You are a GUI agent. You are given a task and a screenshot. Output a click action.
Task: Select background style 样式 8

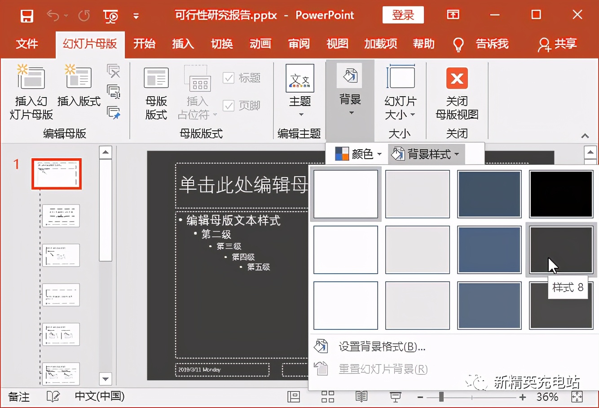561,250
